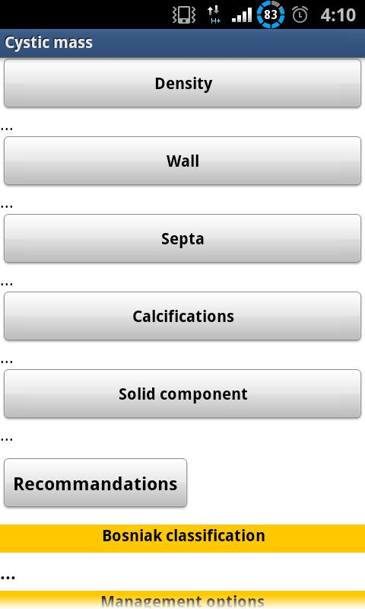Open the Calcifications selector
Image resolution: width=365 pixels, height=609 pixels.
[182, 316]
